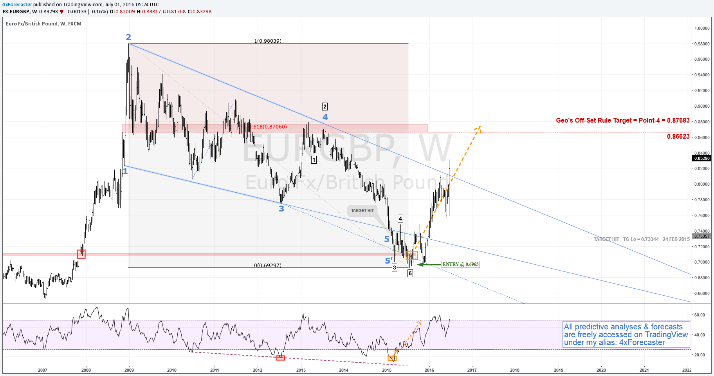Click boxed sub-wave label 5 at the low
714x376 pixels.
pyautogui.click(x=410, y=273)
